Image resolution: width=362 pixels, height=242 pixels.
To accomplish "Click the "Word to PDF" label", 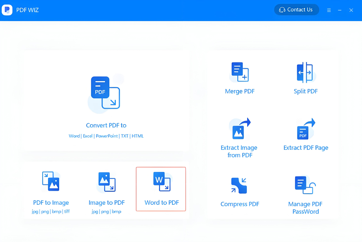I will tap(162, 203).
